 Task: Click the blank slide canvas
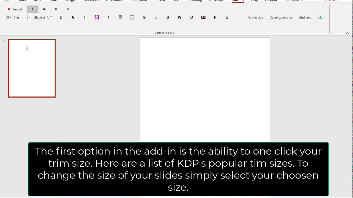(204, 90)
